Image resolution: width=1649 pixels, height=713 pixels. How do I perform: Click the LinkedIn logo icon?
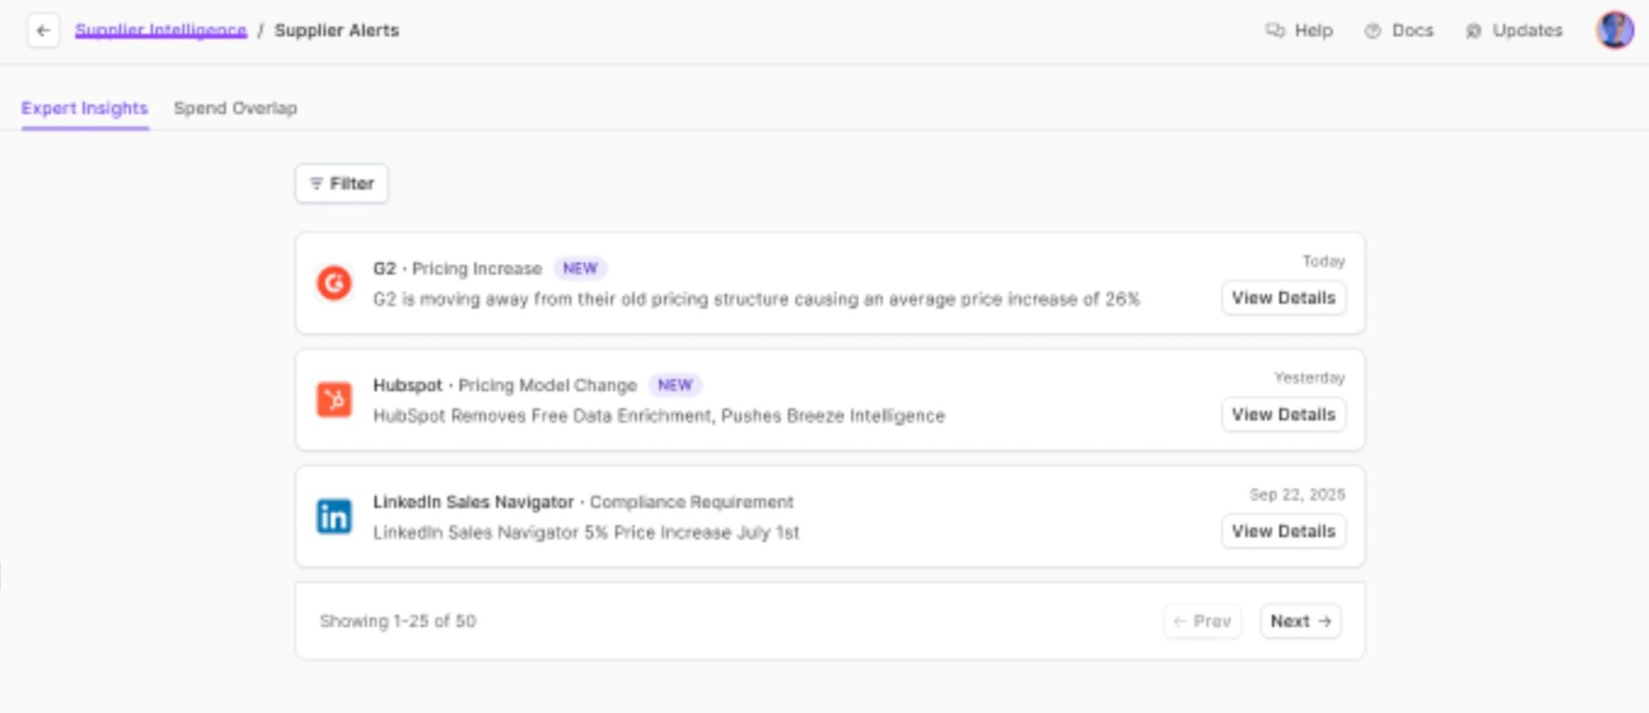click(333, 517)
